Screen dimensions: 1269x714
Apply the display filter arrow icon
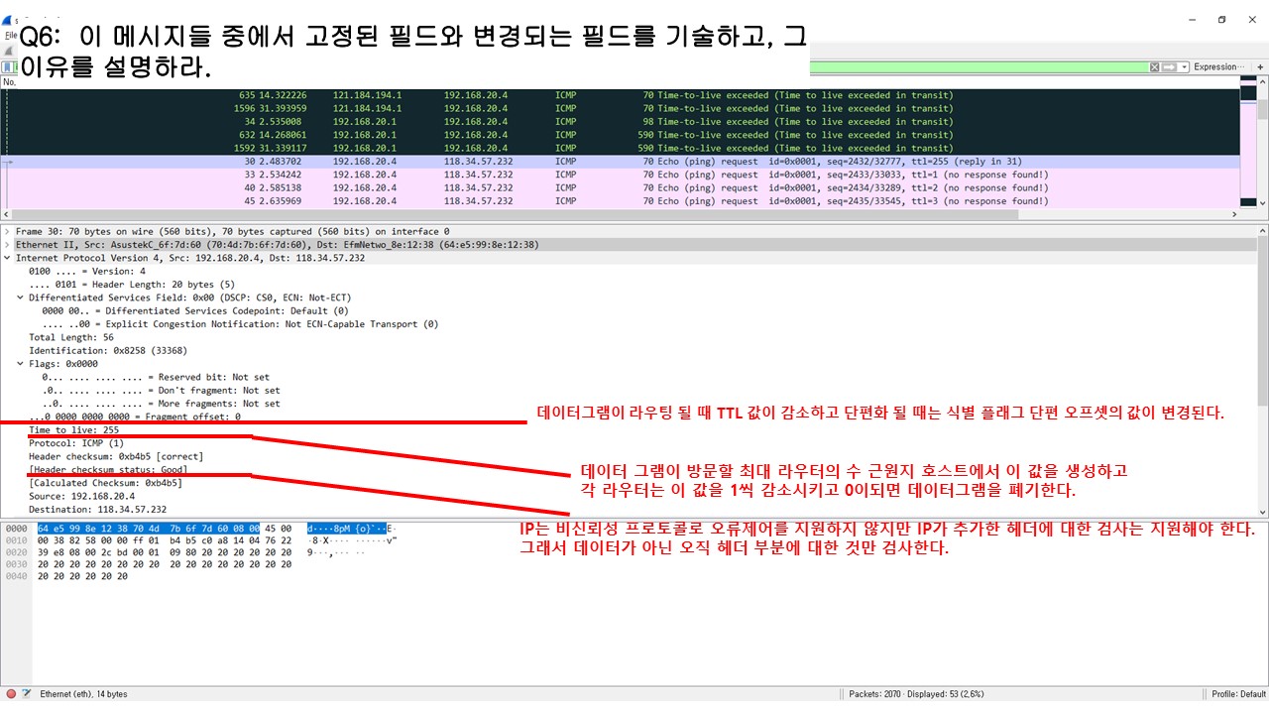coord(1168,66)
